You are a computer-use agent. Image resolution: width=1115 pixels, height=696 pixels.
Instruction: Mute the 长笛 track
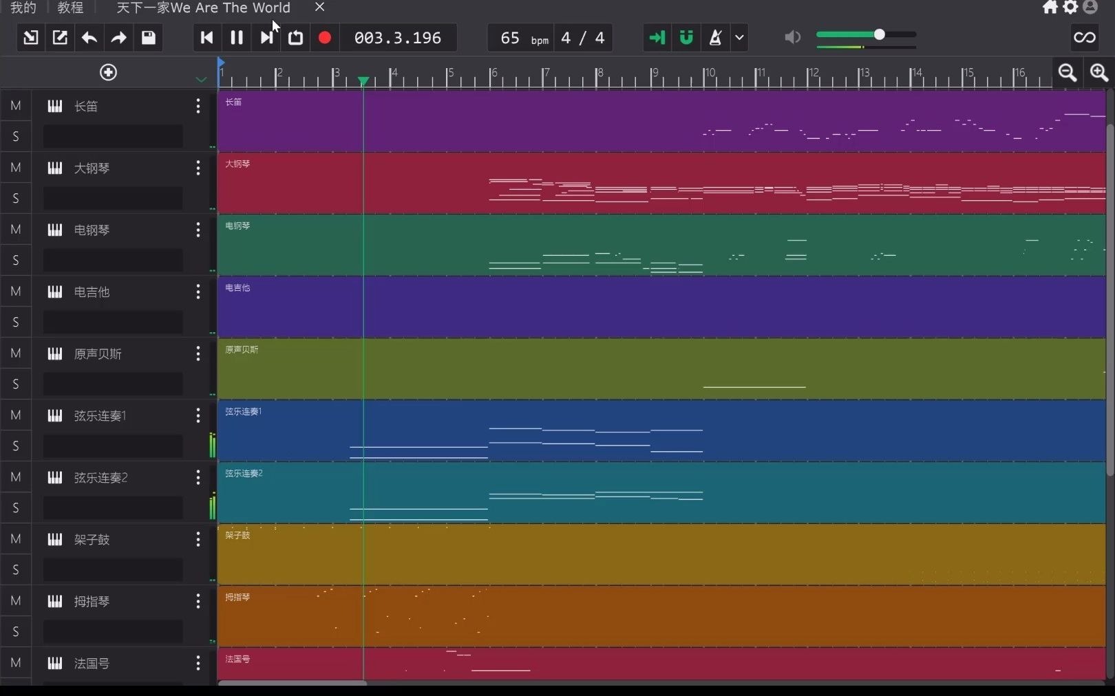tap(16, 106)
